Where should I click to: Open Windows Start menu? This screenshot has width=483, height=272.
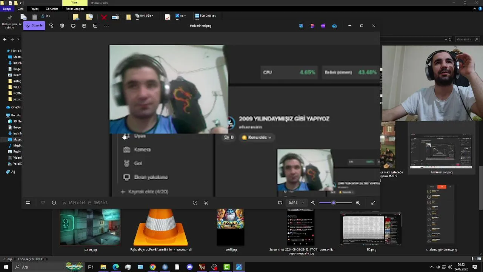6,267
